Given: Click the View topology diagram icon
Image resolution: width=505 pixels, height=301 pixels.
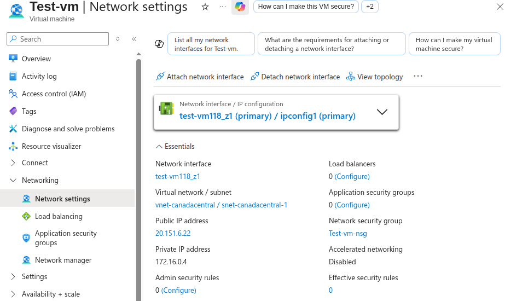Looking at the screenshot, I should (350, 77).
